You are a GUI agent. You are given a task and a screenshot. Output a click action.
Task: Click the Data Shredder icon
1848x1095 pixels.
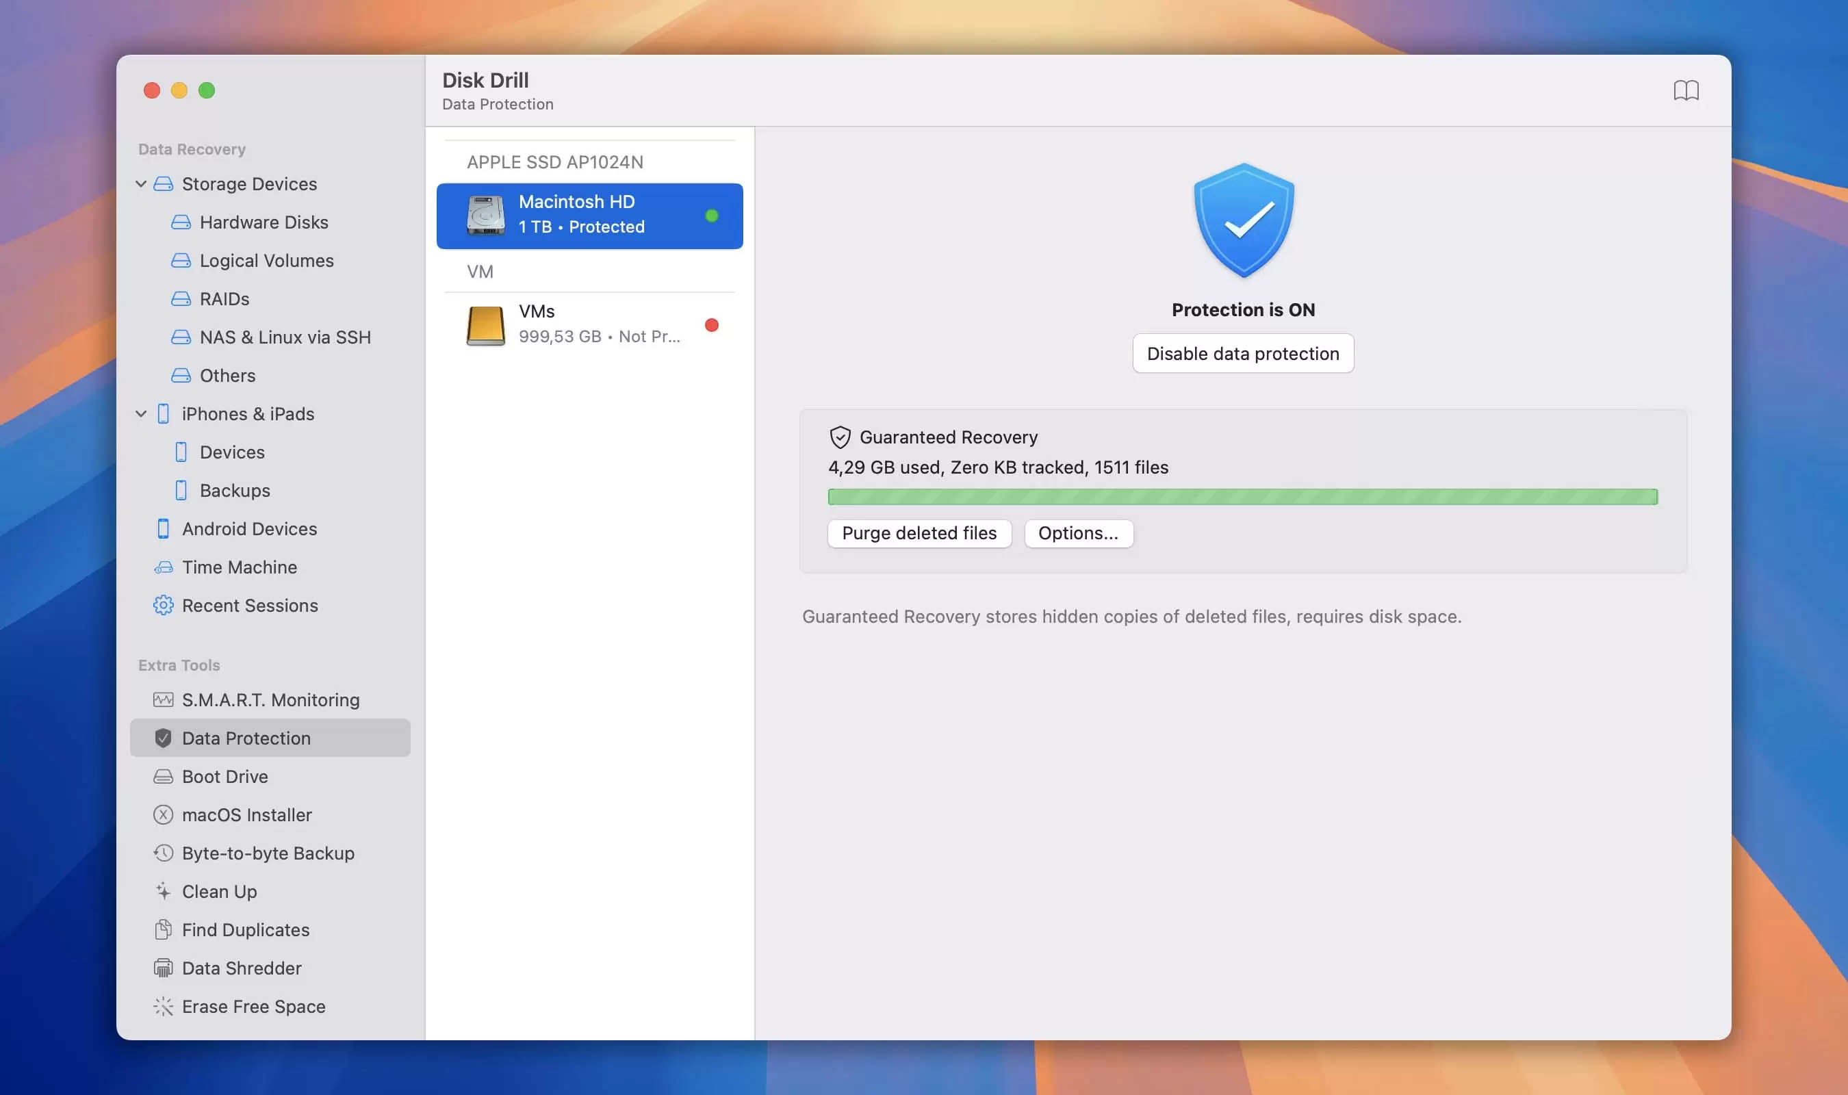[x=163, y=969]
